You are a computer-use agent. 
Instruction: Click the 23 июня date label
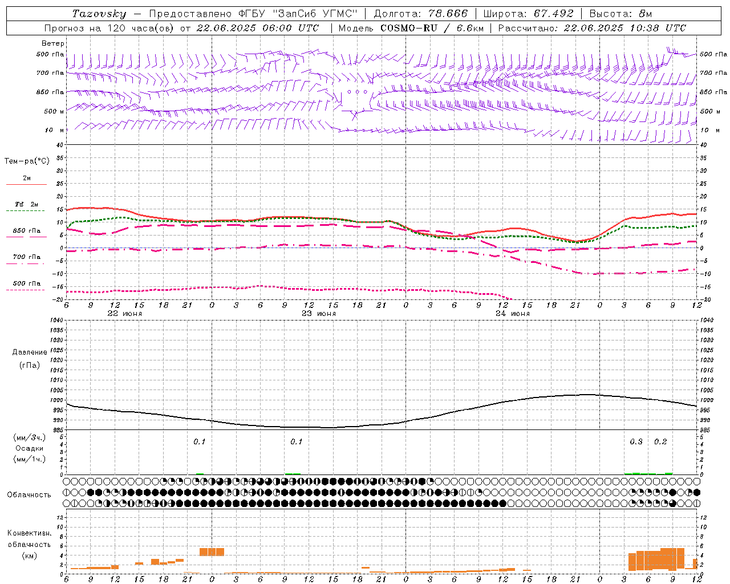319,314
